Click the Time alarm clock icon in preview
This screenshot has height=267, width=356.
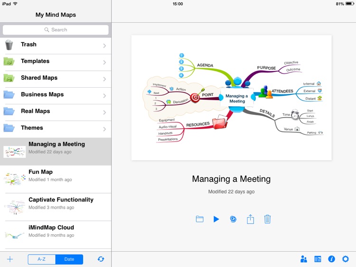[295, 114]
